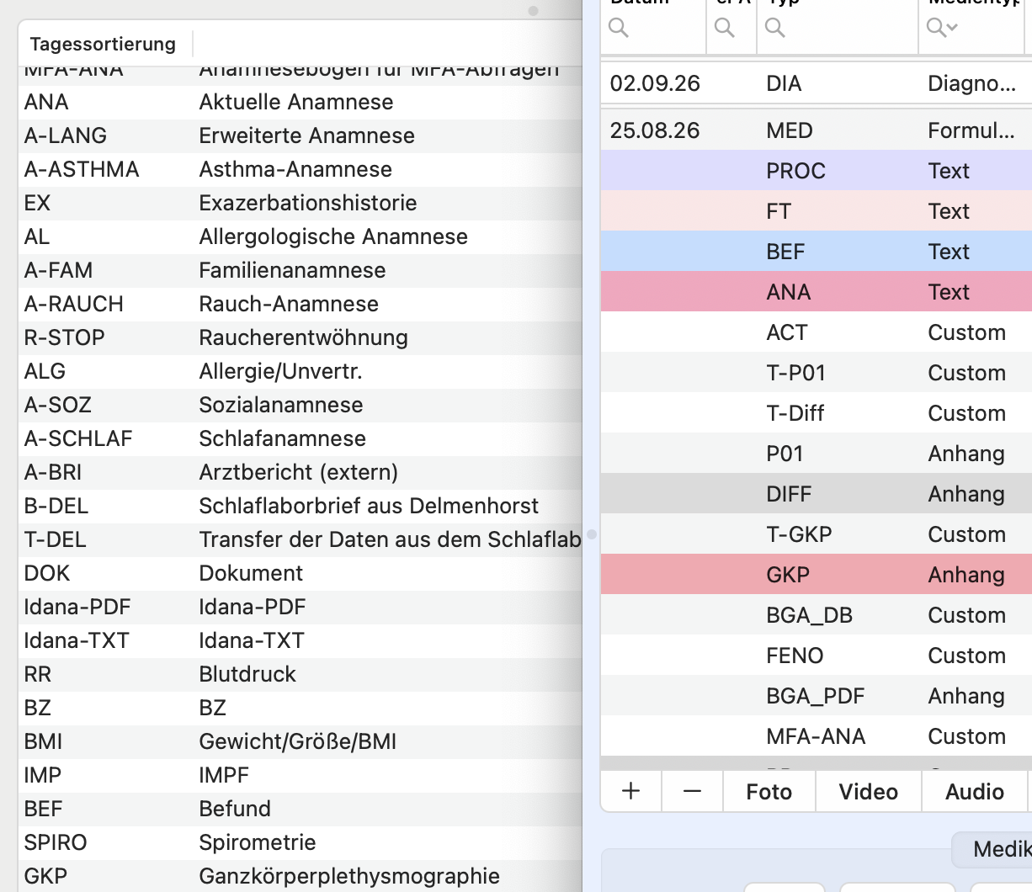The height and width of the screenshot is (892, 1032).
Task: Select the pink ANA Text entry
Action: 817,292
